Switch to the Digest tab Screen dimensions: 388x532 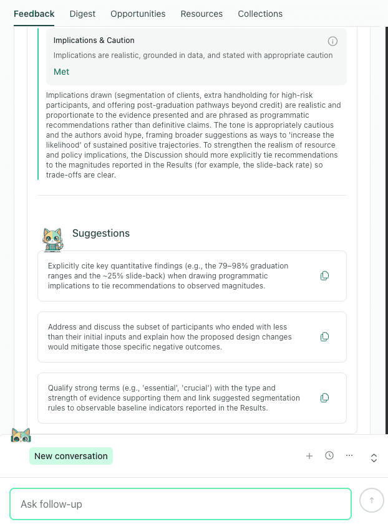click(x=82, y=14)
